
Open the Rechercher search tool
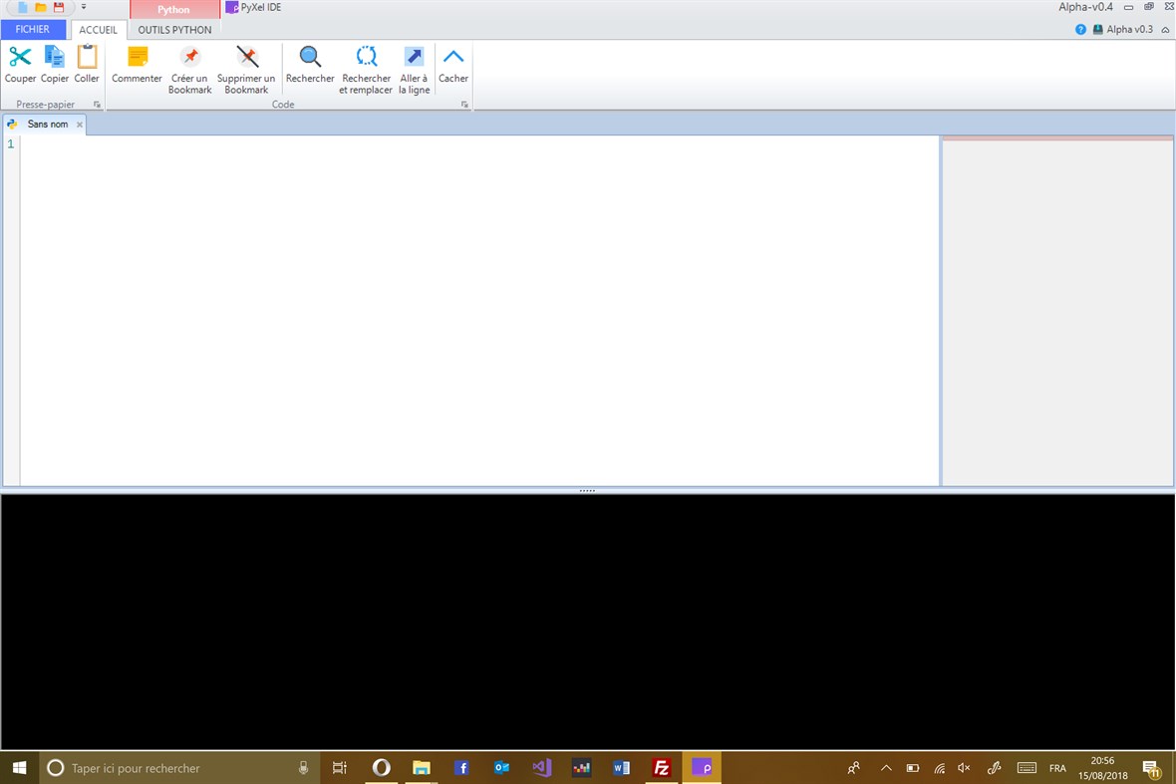click(309, 67)
